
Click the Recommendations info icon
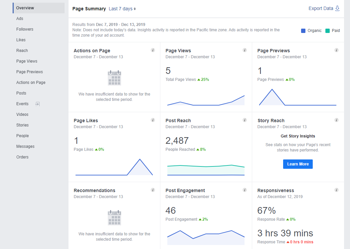153,190
